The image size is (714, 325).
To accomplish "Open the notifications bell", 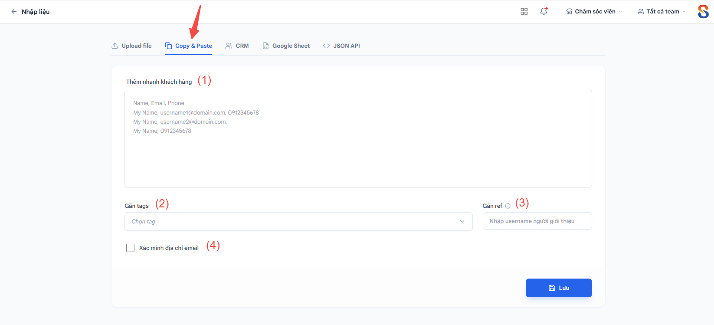I will (x=544, y=12).
